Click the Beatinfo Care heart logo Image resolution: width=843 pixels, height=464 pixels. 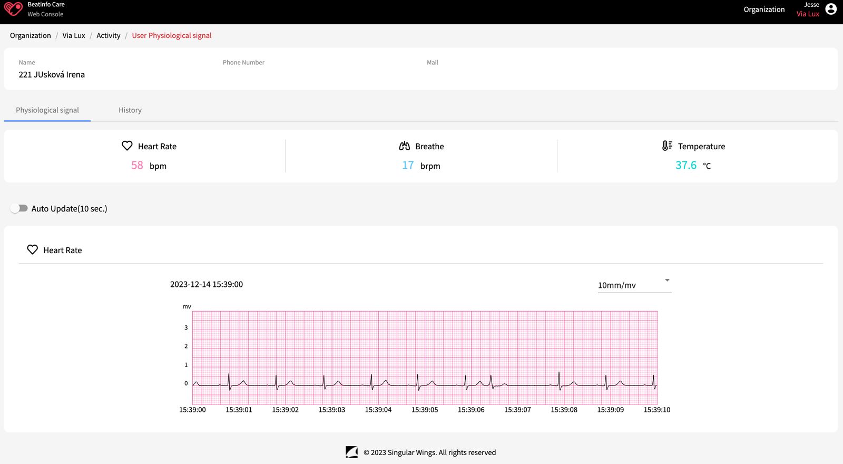[13, 9]
